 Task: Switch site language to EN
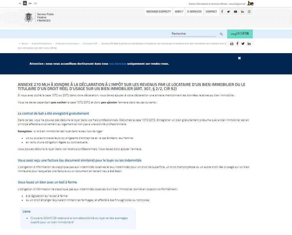29,3
